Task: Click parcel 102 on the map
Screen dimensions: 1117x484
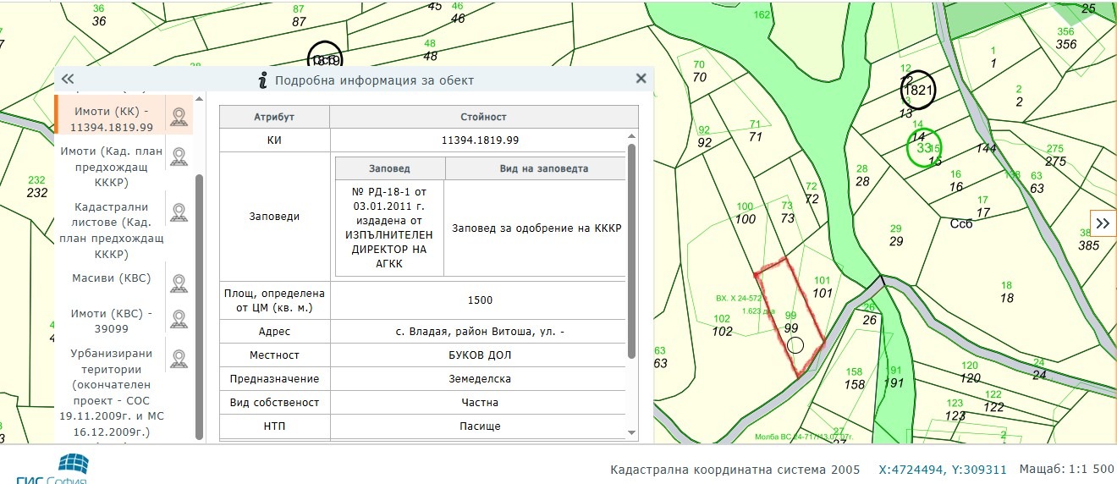Action: tap(723, 332)
